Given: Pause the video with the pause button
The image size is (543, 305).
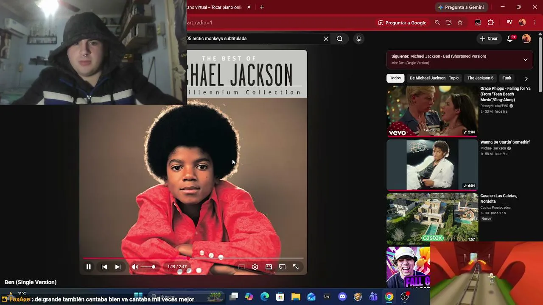Looking at the screenshot, I should [89, 267].
